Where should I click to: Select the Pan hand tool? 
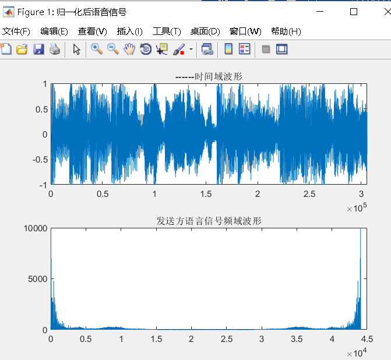click(x=129, y=49)
